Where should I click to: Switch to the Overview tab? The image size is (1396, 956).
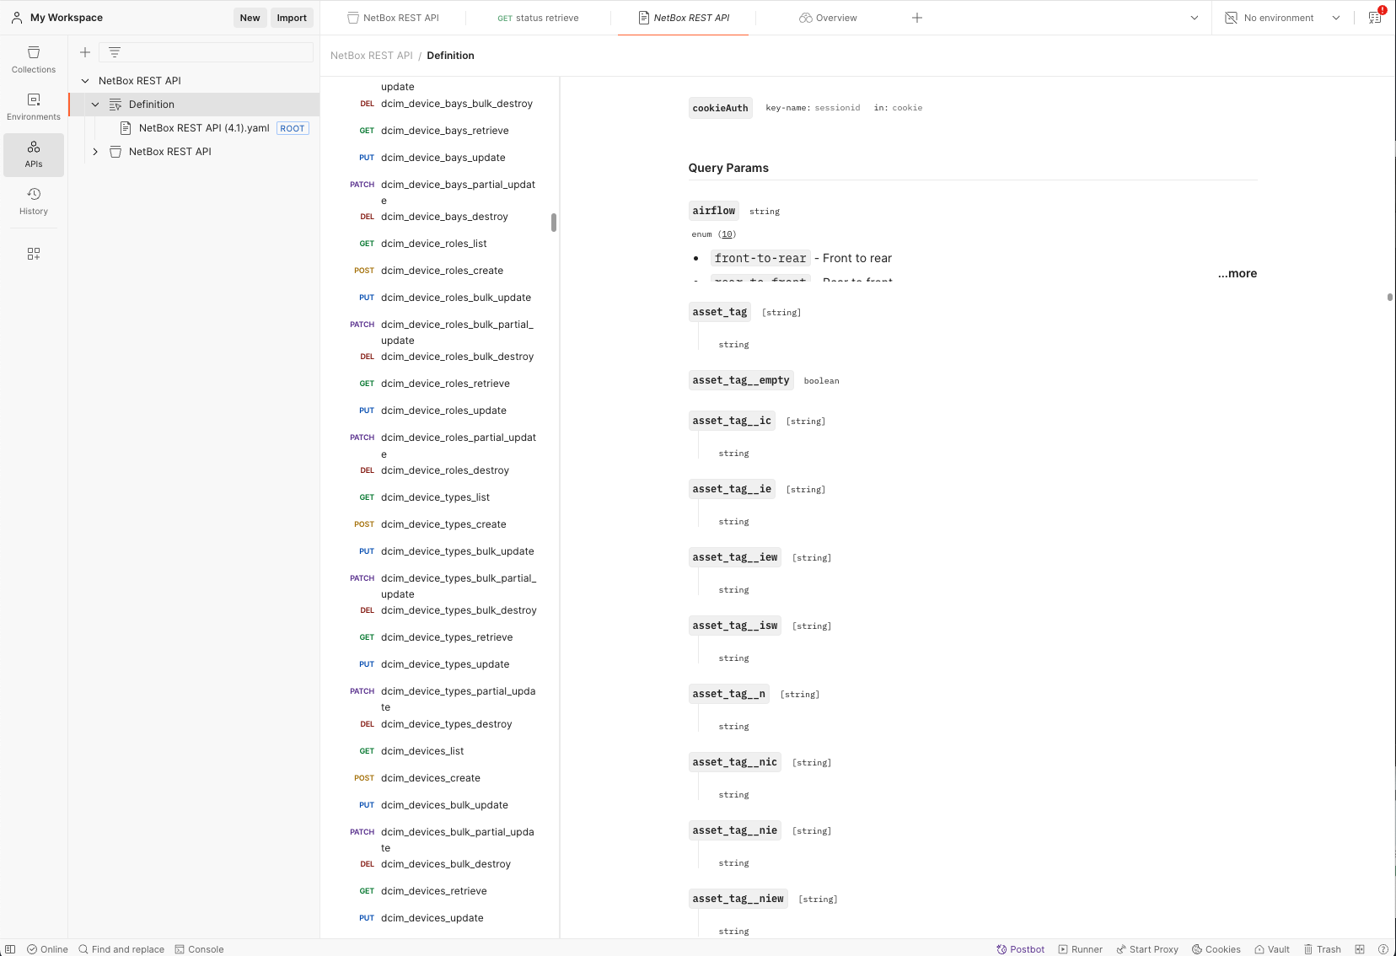[x=828, y=18]
